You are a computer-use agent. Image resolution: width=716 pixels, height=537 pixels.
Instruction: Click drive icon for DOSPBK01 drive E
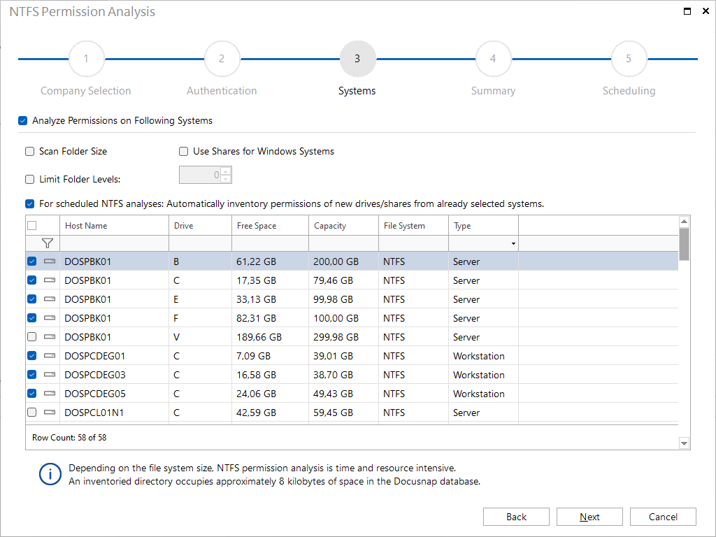pos(50,299)
